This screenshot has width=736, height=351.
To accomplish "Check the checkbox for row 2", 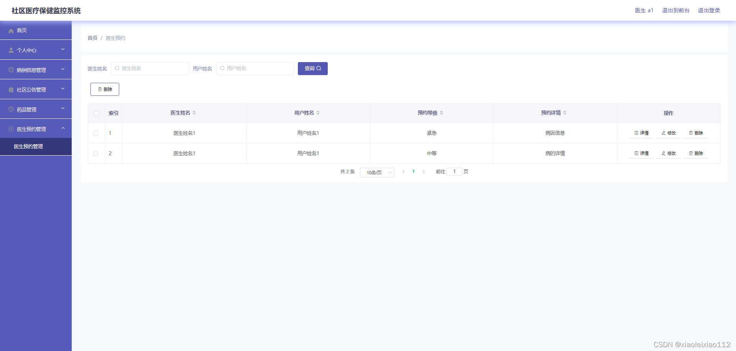I will [x=96, y=154].
